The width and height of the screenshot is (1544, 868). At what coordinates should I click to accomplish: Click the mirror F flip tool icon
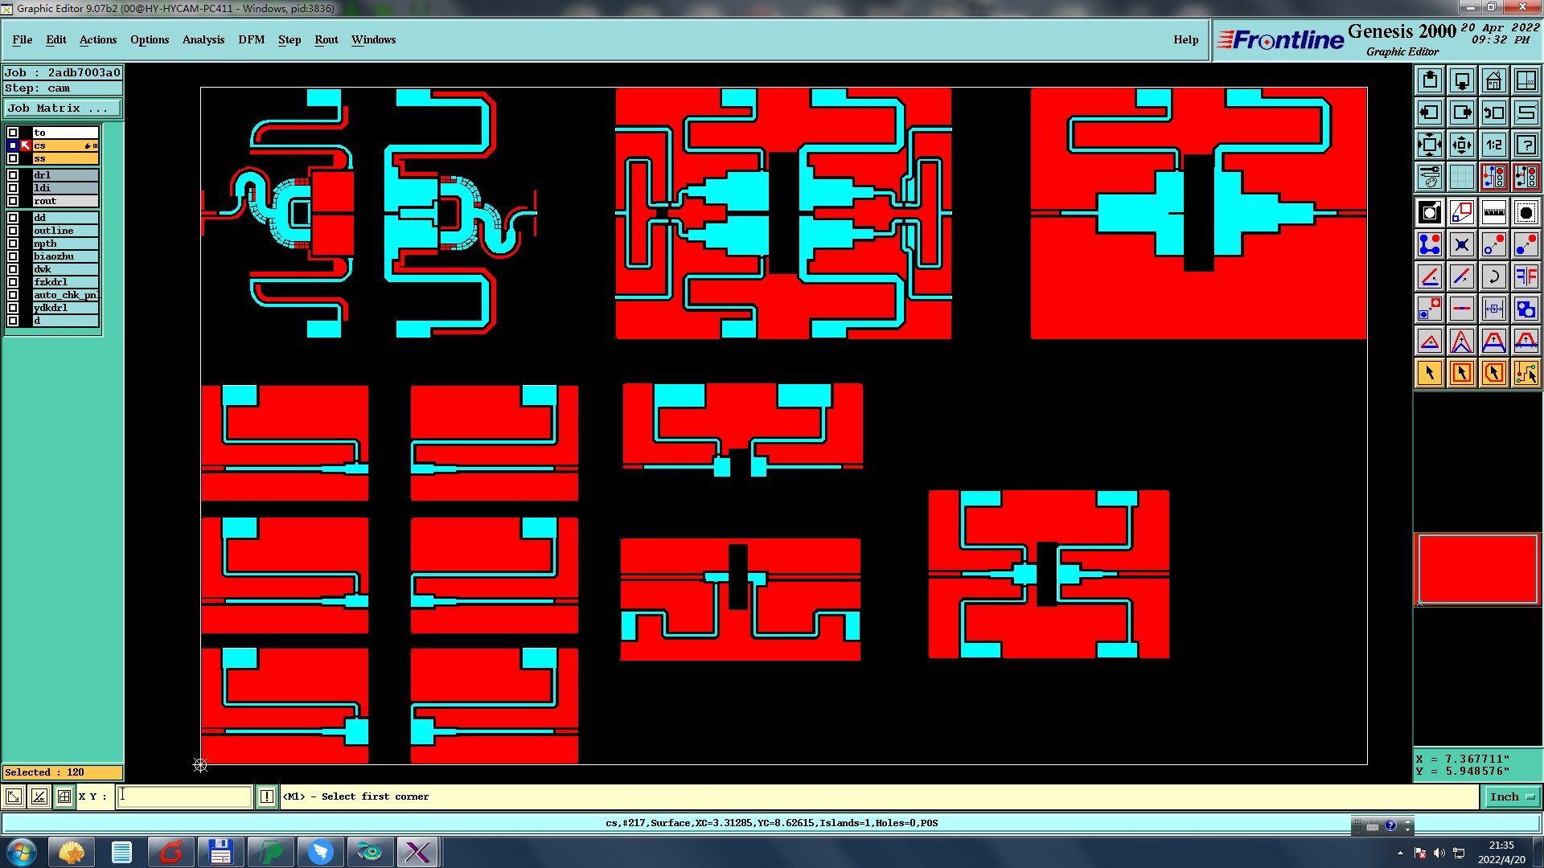point(1526,277)
